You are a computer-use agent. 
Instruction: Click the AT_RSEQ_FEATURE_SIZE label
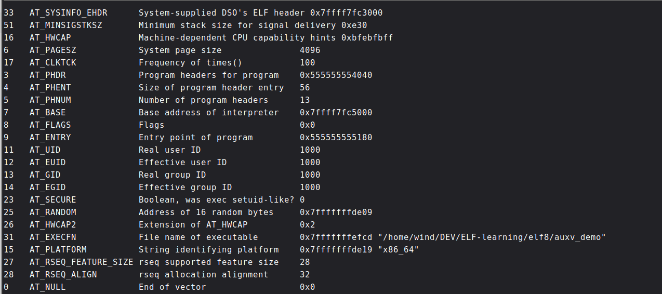pos(81,262)
